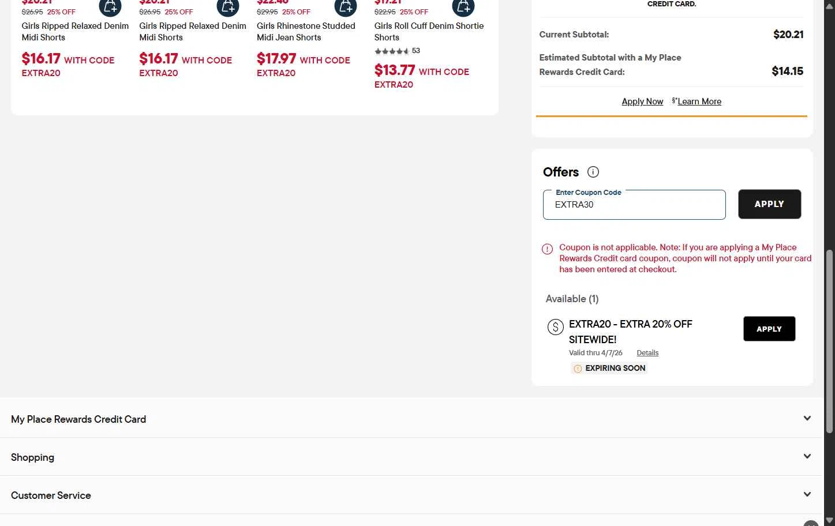835x526 pixels.
Task: Click the Enter Coupon Code field
Action: pos(634,205)
